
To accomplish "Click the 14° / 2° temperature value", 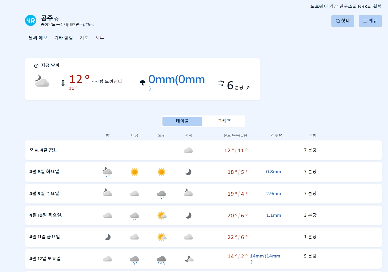I will tap(237, 256).
